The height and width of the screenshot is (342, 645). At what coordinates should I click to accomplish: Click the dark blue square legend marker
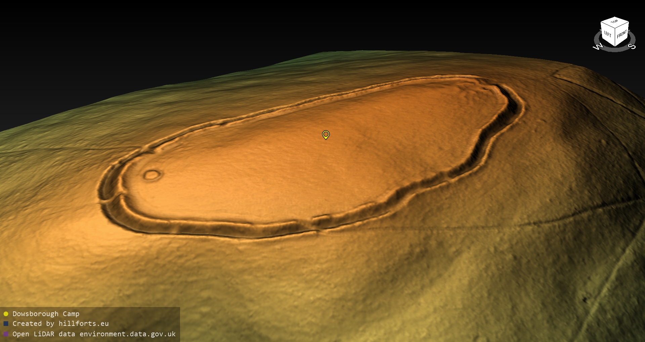[6, 324]
